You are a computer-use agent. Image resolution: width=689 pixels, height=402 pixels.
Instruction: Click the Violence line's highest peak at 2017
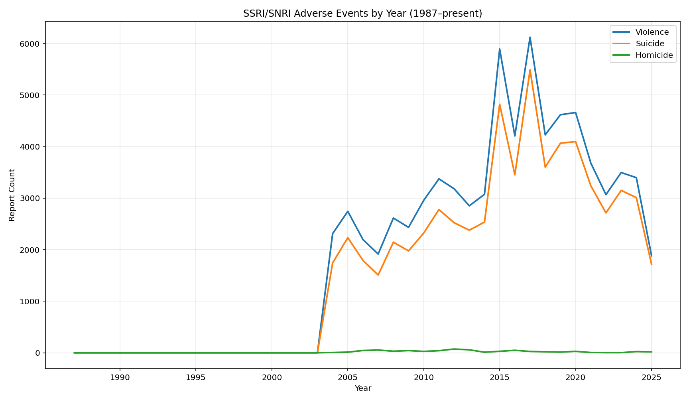(530, 37)
